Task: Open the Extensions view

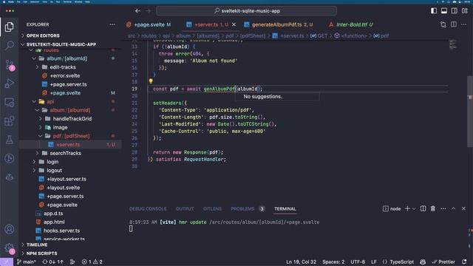Action: pos(10,121)
